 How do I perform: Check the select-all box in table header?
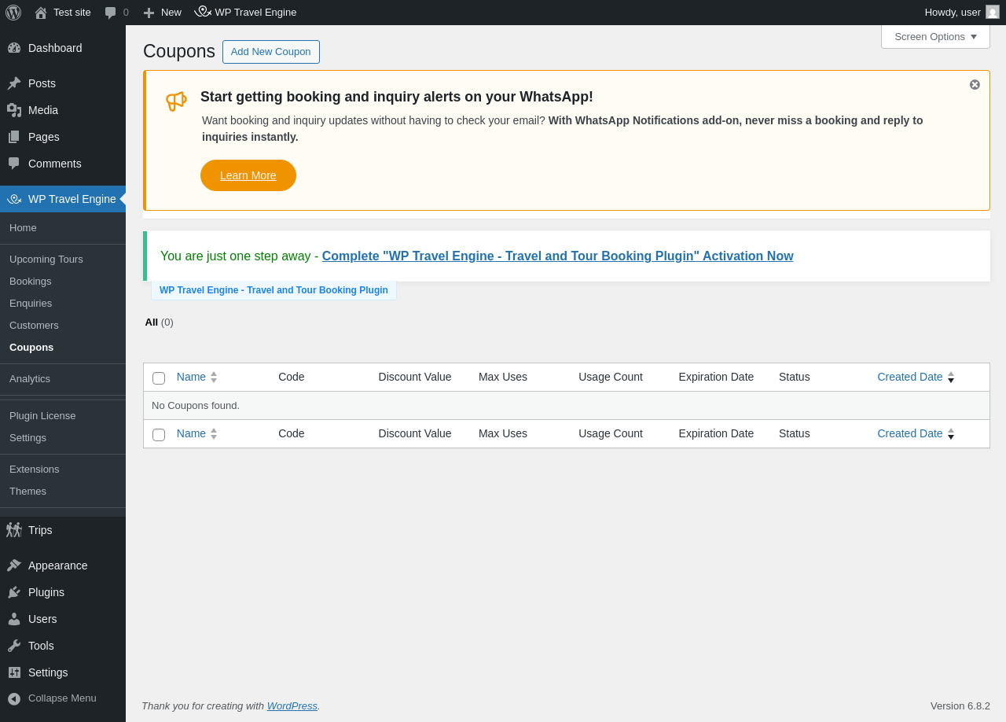(x=159, y=378)
